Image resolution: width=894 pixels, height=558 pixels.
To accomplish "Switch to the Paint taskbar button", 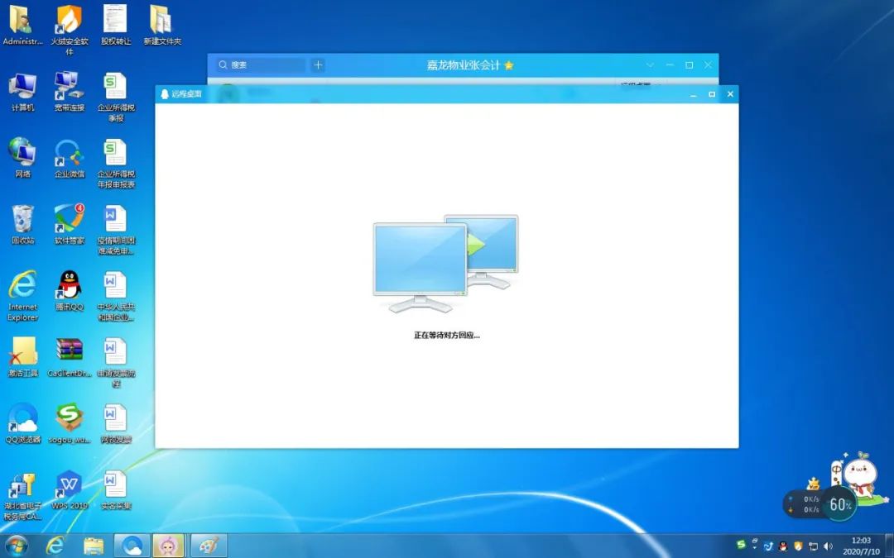I will [x=208, y=546].
